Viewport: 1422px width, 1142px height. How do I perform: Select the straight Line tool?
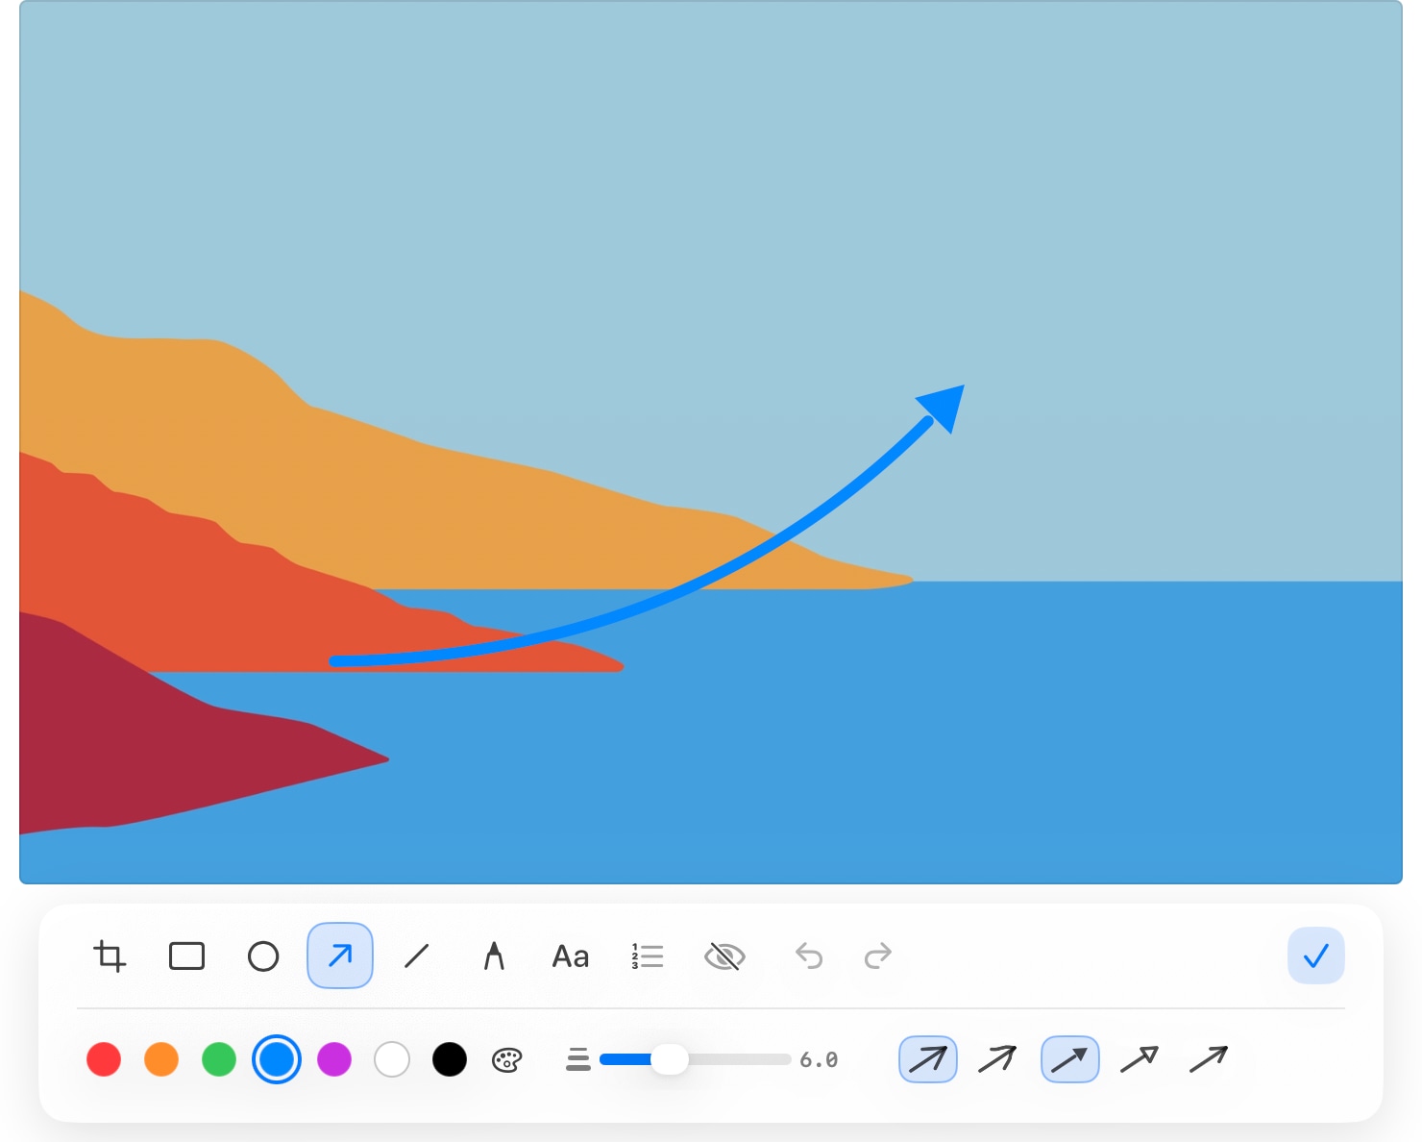pos(417,956)
